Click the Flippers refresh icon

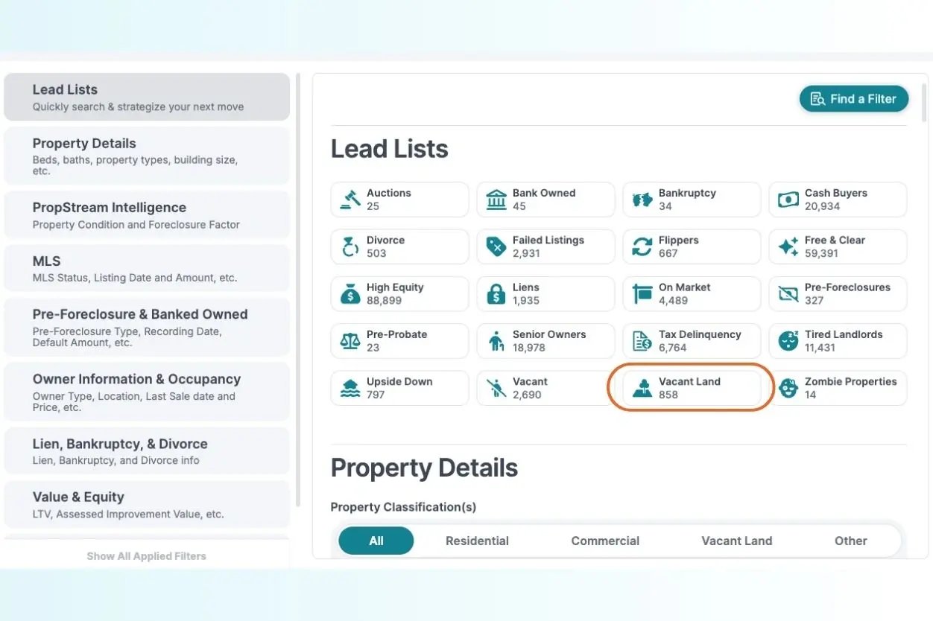642,246
